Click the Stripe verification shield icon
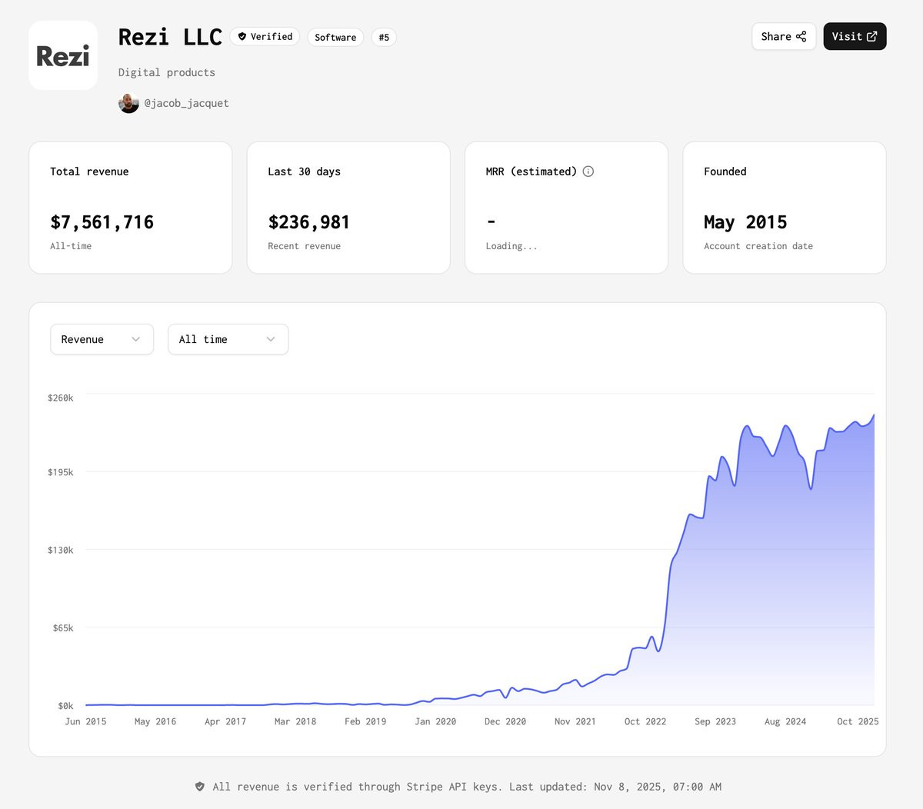The image size is (923, 809). [x=200, y=787]
